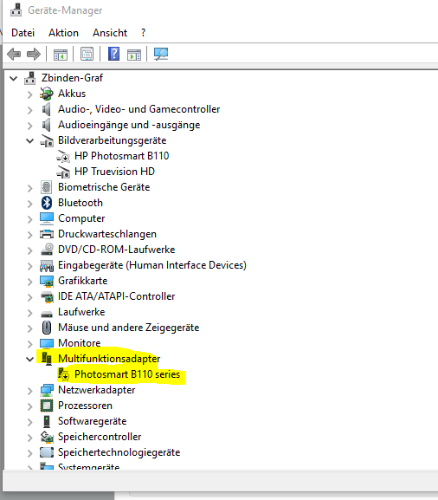This screenshot has height=500, width=438.
Task: Open the ? help menu
Action: pyautogui.click(x=144, y=33)
